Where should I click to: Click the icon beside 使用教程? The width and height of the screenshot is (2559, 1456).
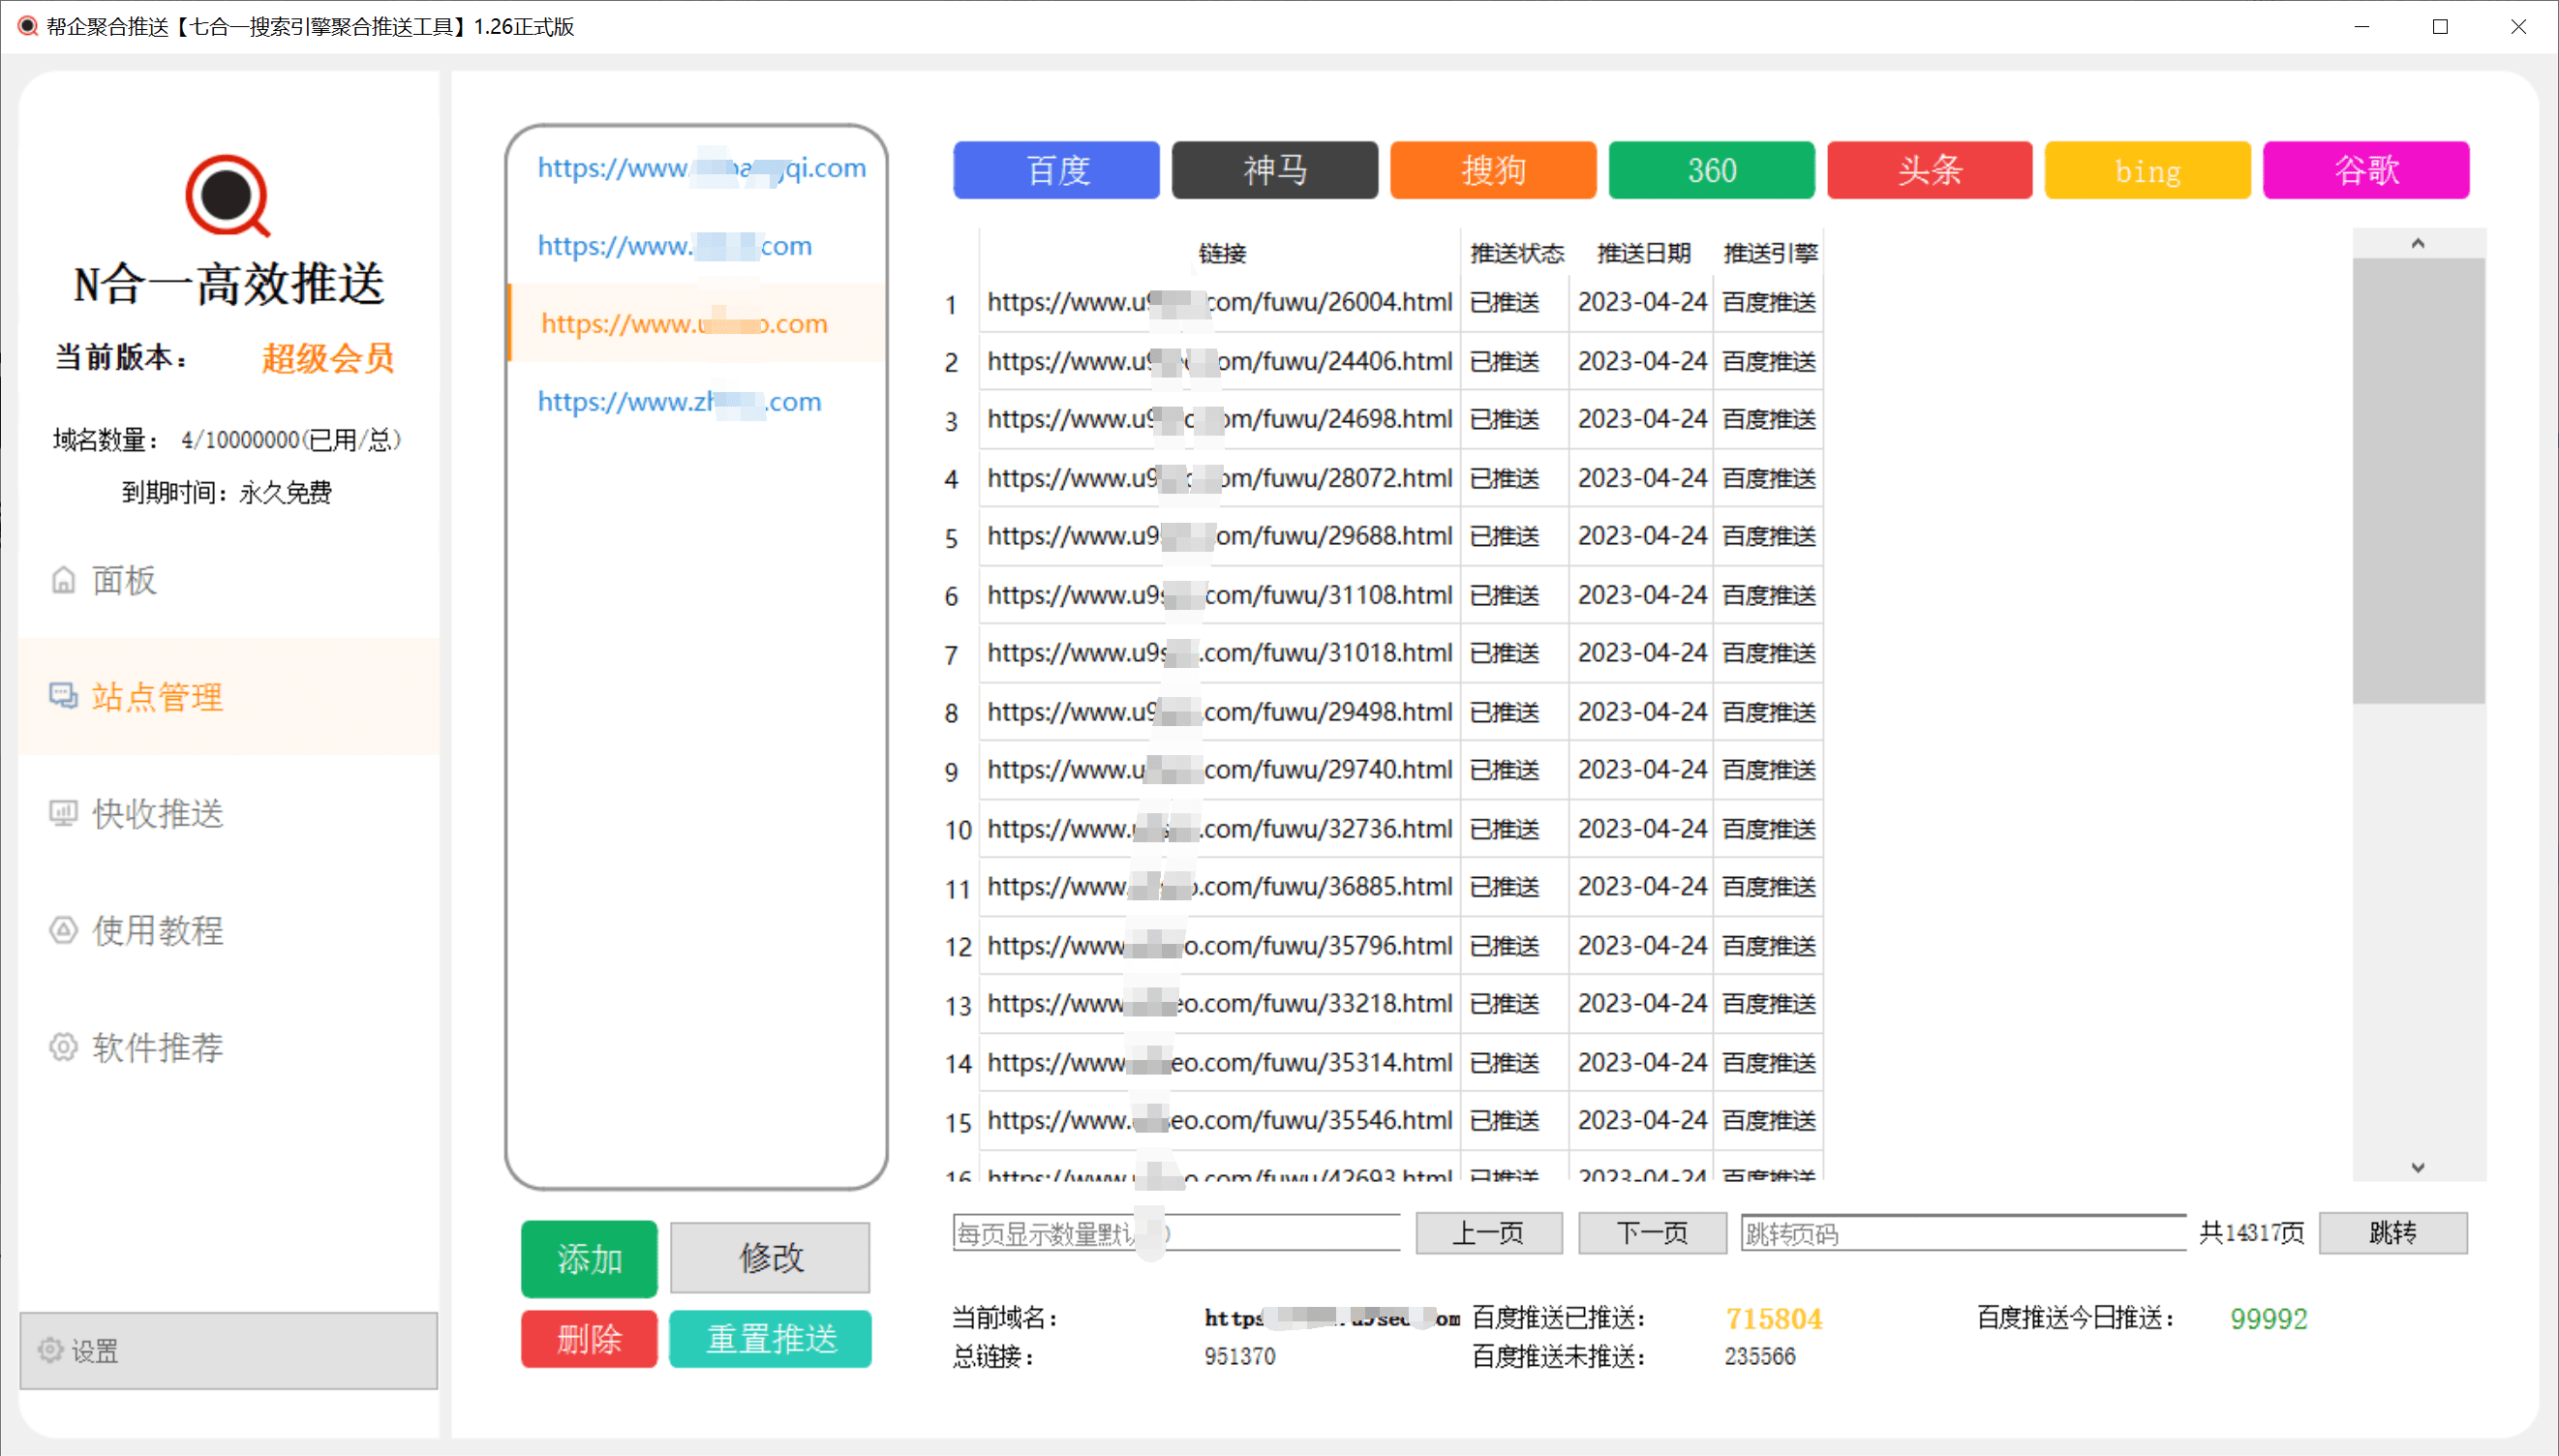tap(63, 930)
